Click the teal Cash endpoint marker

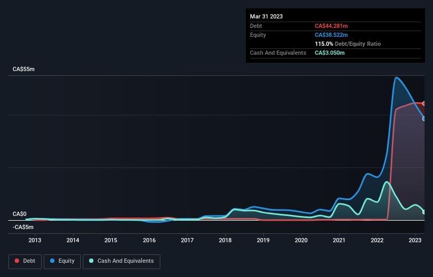(x=424, y=212)
